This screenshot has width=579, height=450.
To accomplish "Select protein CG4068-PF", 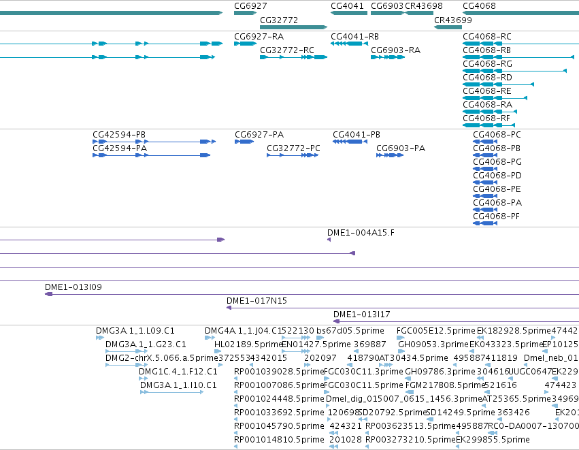I will pyautogui.click(x=496, y=216).
